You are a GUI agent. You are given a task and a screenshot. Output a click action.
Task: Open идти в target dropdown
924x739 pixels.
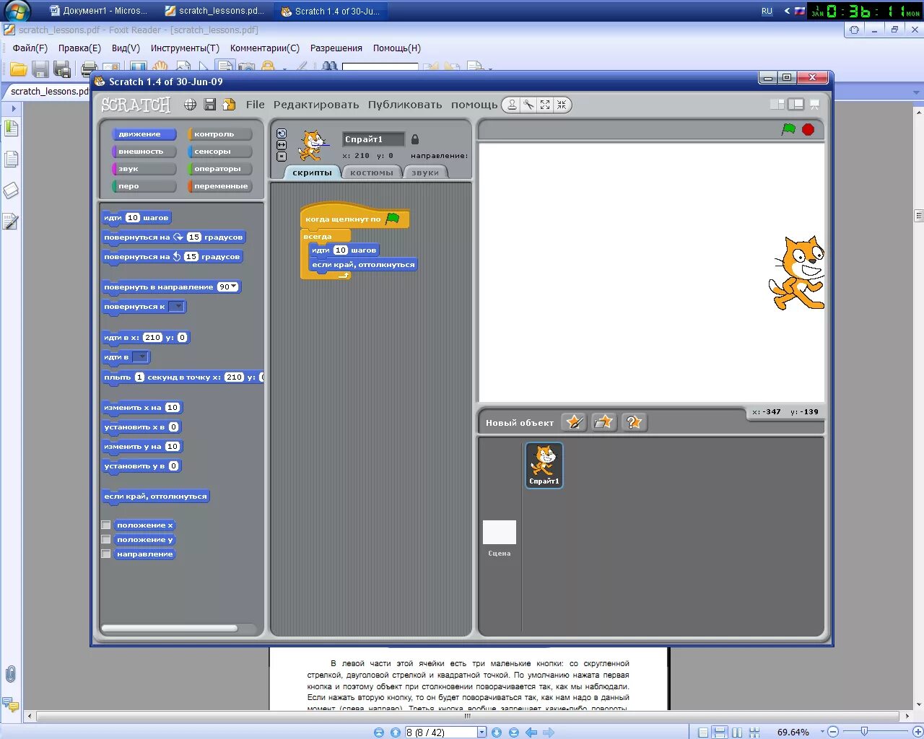[x=141, y=357]
